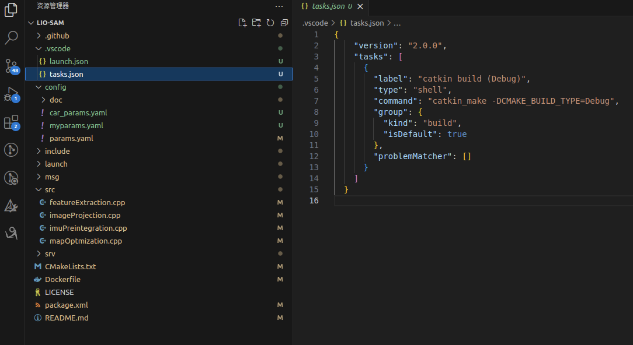Image resolution: width=633 pixels, height=345 pixels.
Task: Click the New File icon
Action: [242, 23]
